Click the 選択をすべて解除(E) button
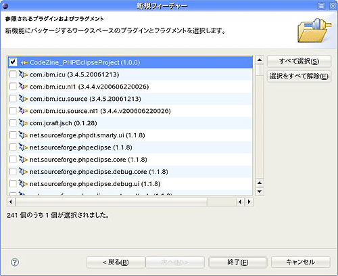This screenshot has height=276, width=338. click(299, 76)
